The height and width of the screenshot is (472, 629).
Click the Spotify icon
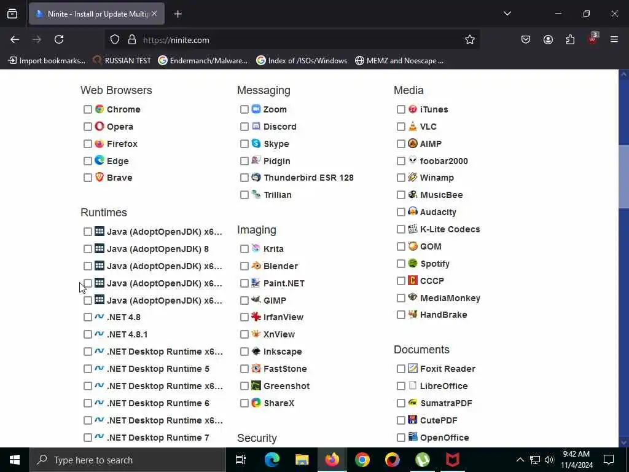[x=412, y=263]
